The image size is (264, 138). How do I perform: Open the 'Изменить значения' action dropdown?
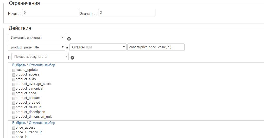37,38
